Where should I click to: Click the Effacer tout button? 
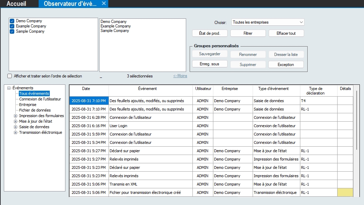coord(286,33)
